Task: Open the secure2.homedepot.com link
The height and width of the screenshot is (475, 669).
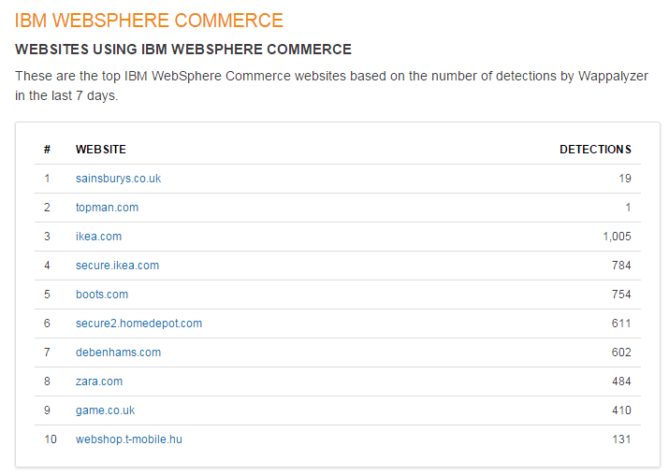Action: (138, 324)
